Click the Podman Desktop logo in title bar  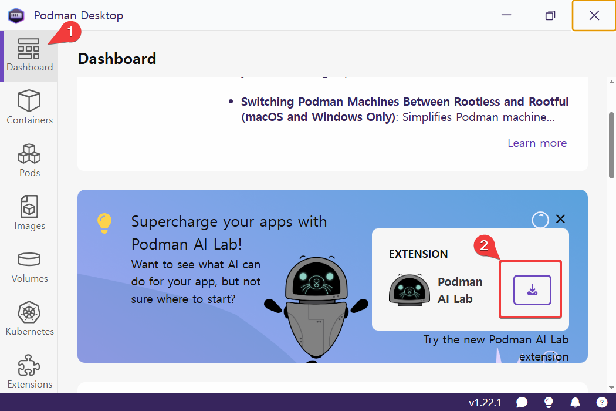coord(16,15)
